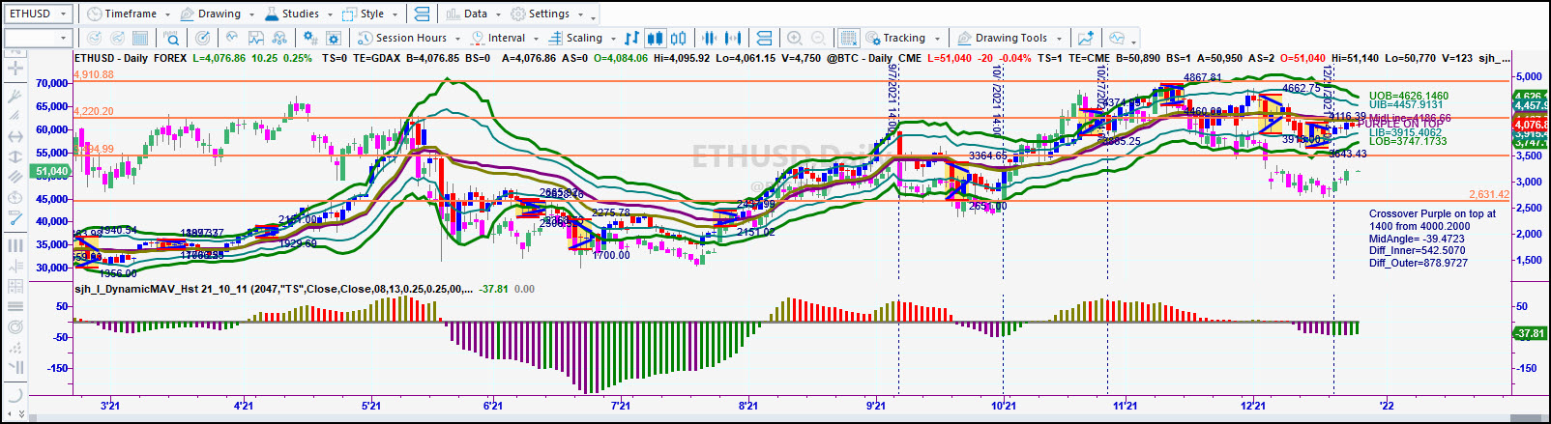Click the 10'21 date axis label

[1003, 406]
